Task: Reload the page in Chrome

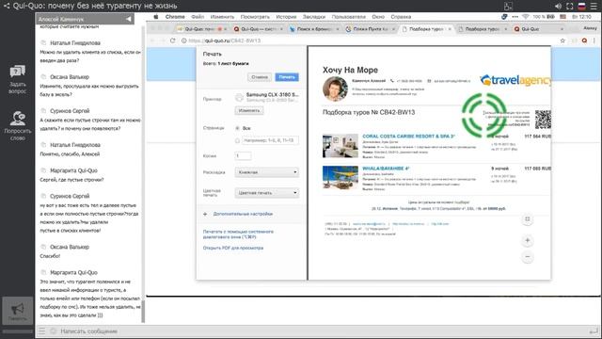Action: 173,40
